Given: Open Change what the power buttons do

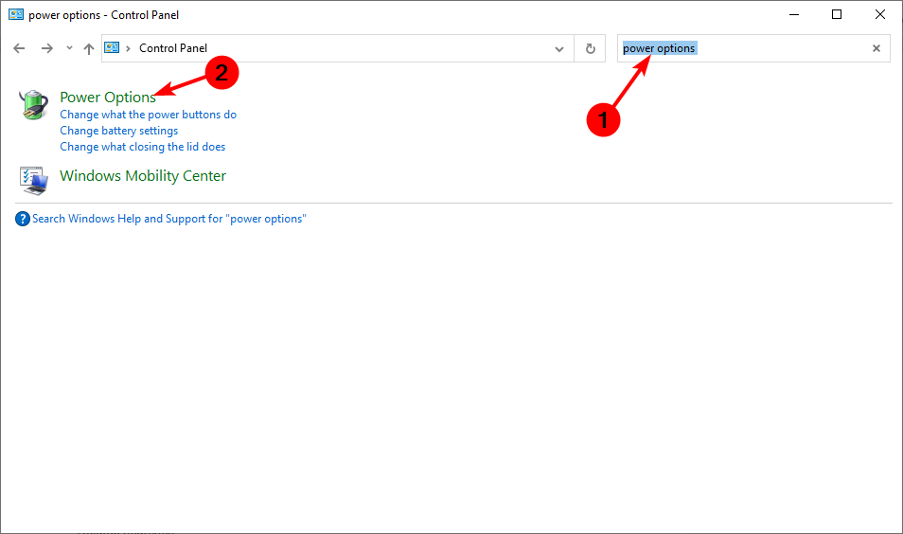Looking at the screenshot, I should coord(148,115).
